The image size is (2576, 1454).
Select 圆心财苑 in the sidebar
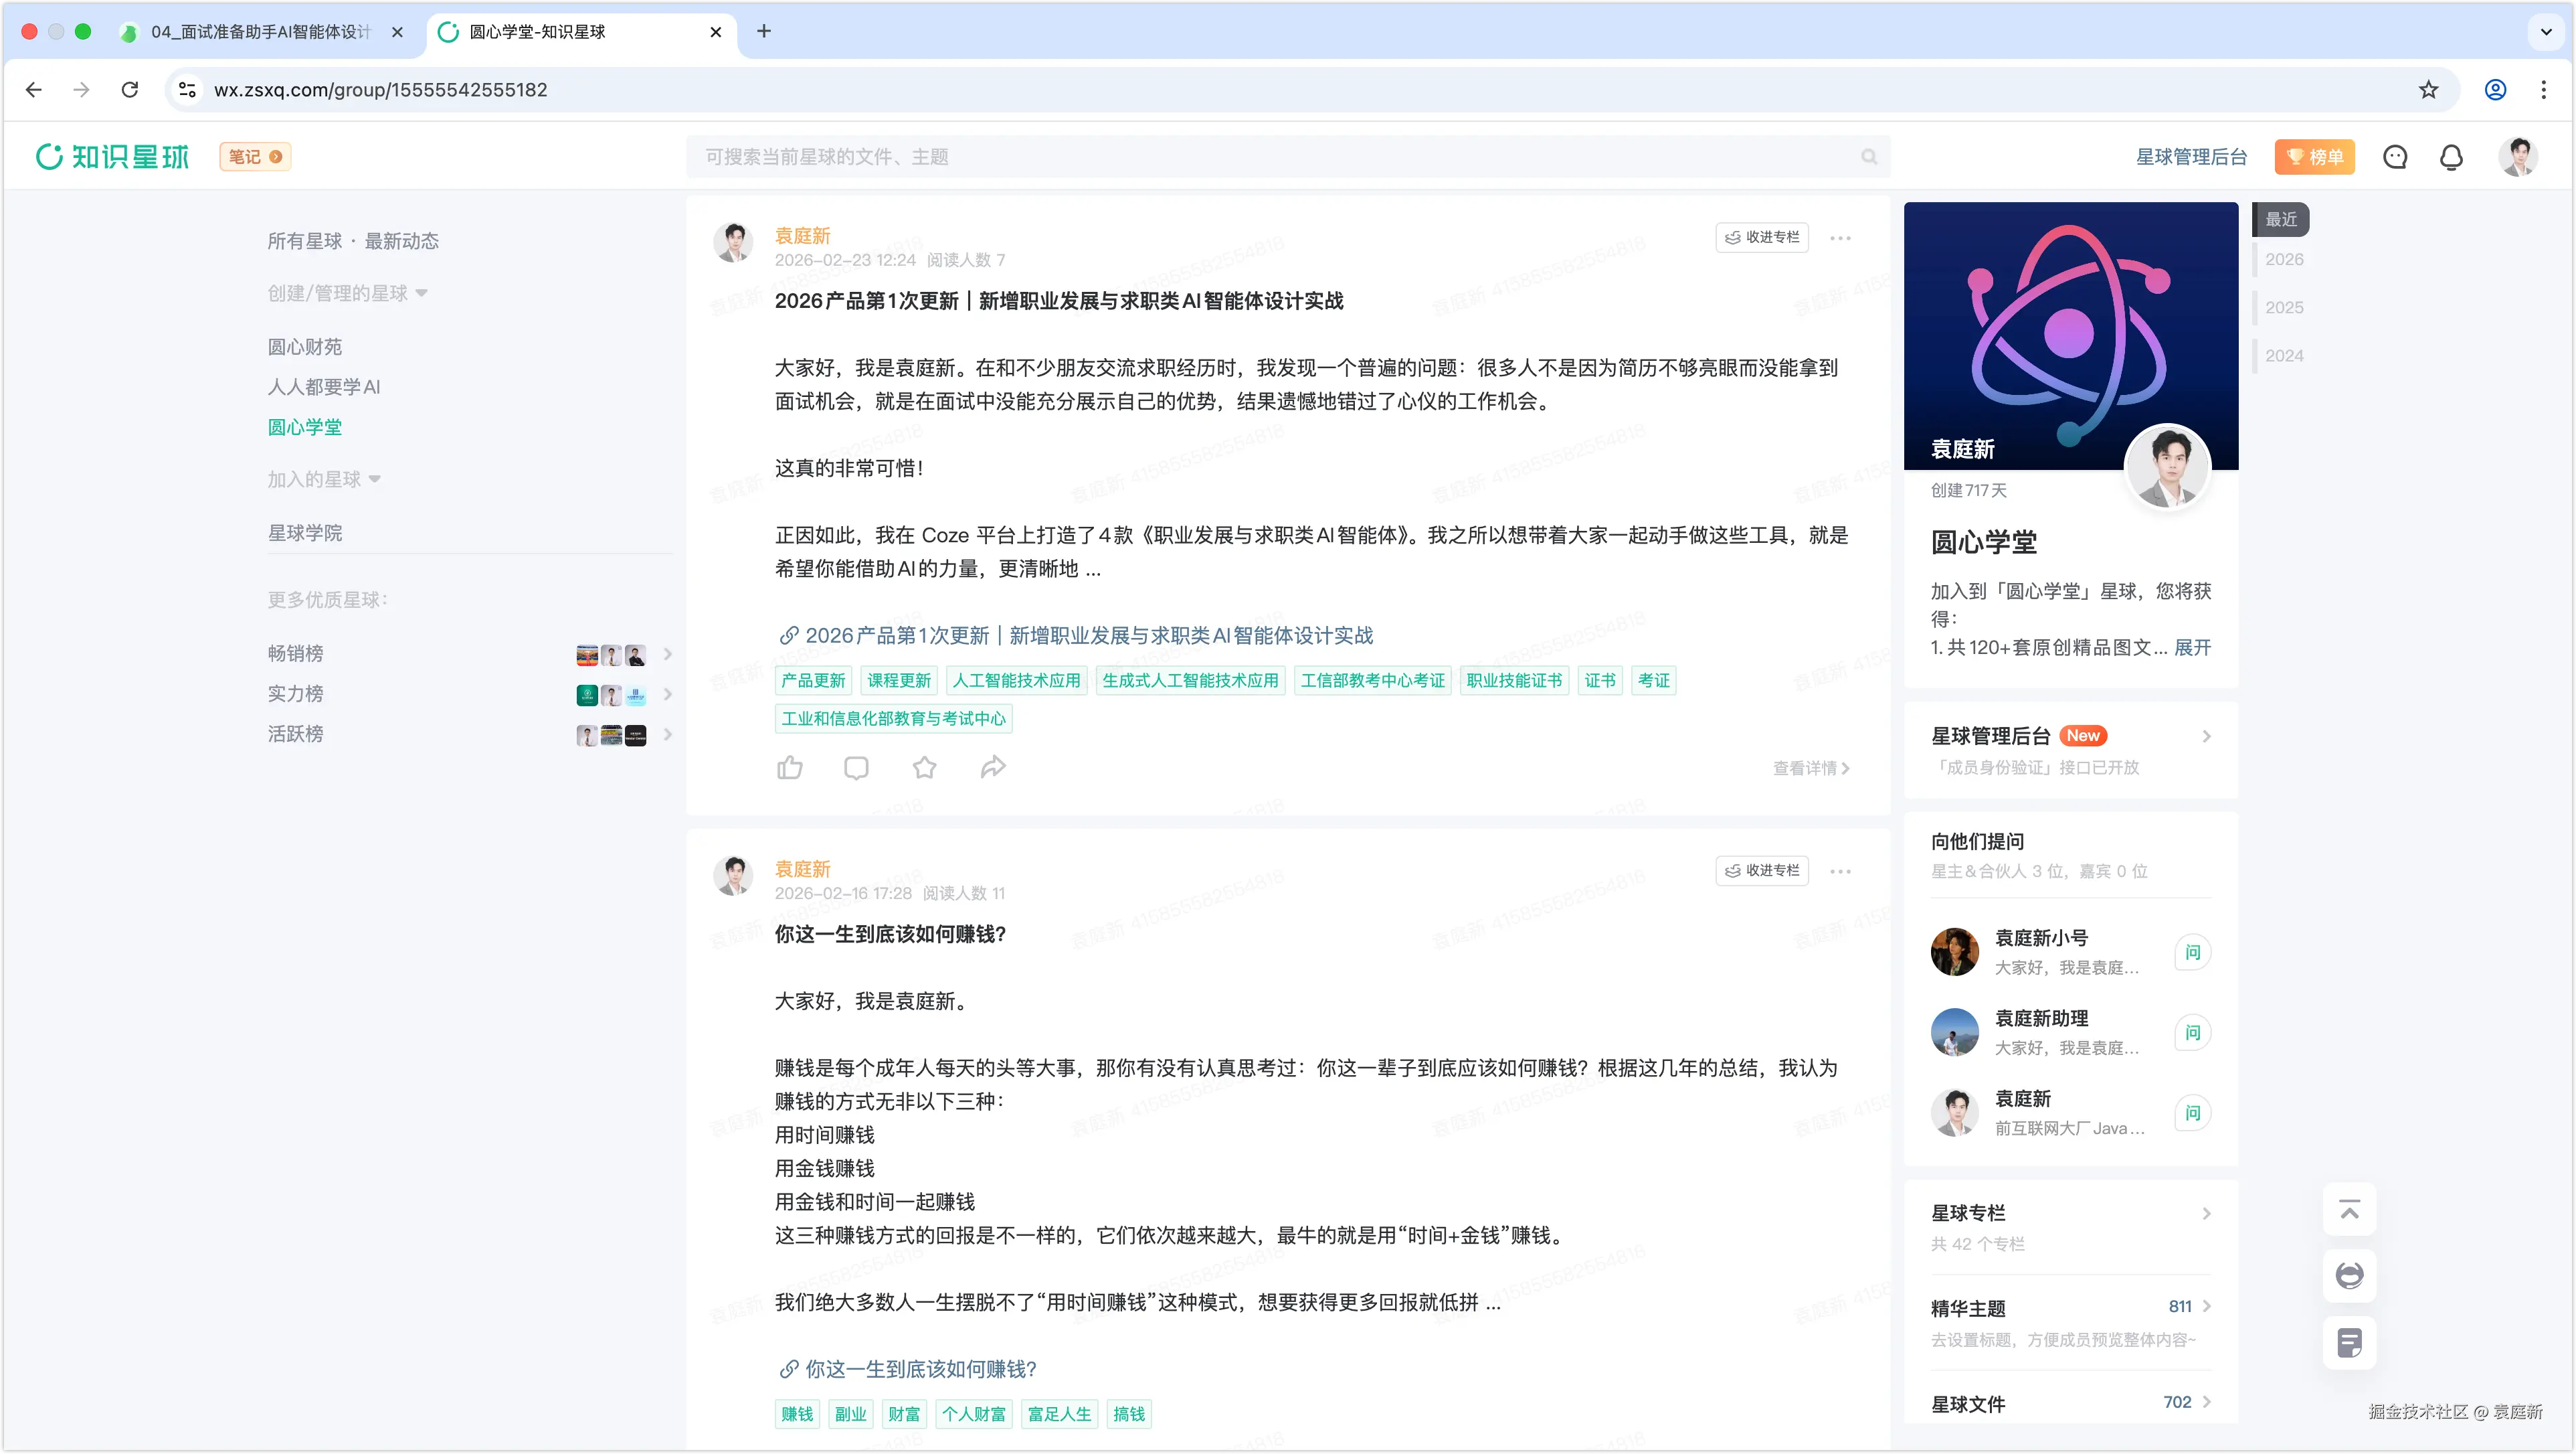coord(304,346)
